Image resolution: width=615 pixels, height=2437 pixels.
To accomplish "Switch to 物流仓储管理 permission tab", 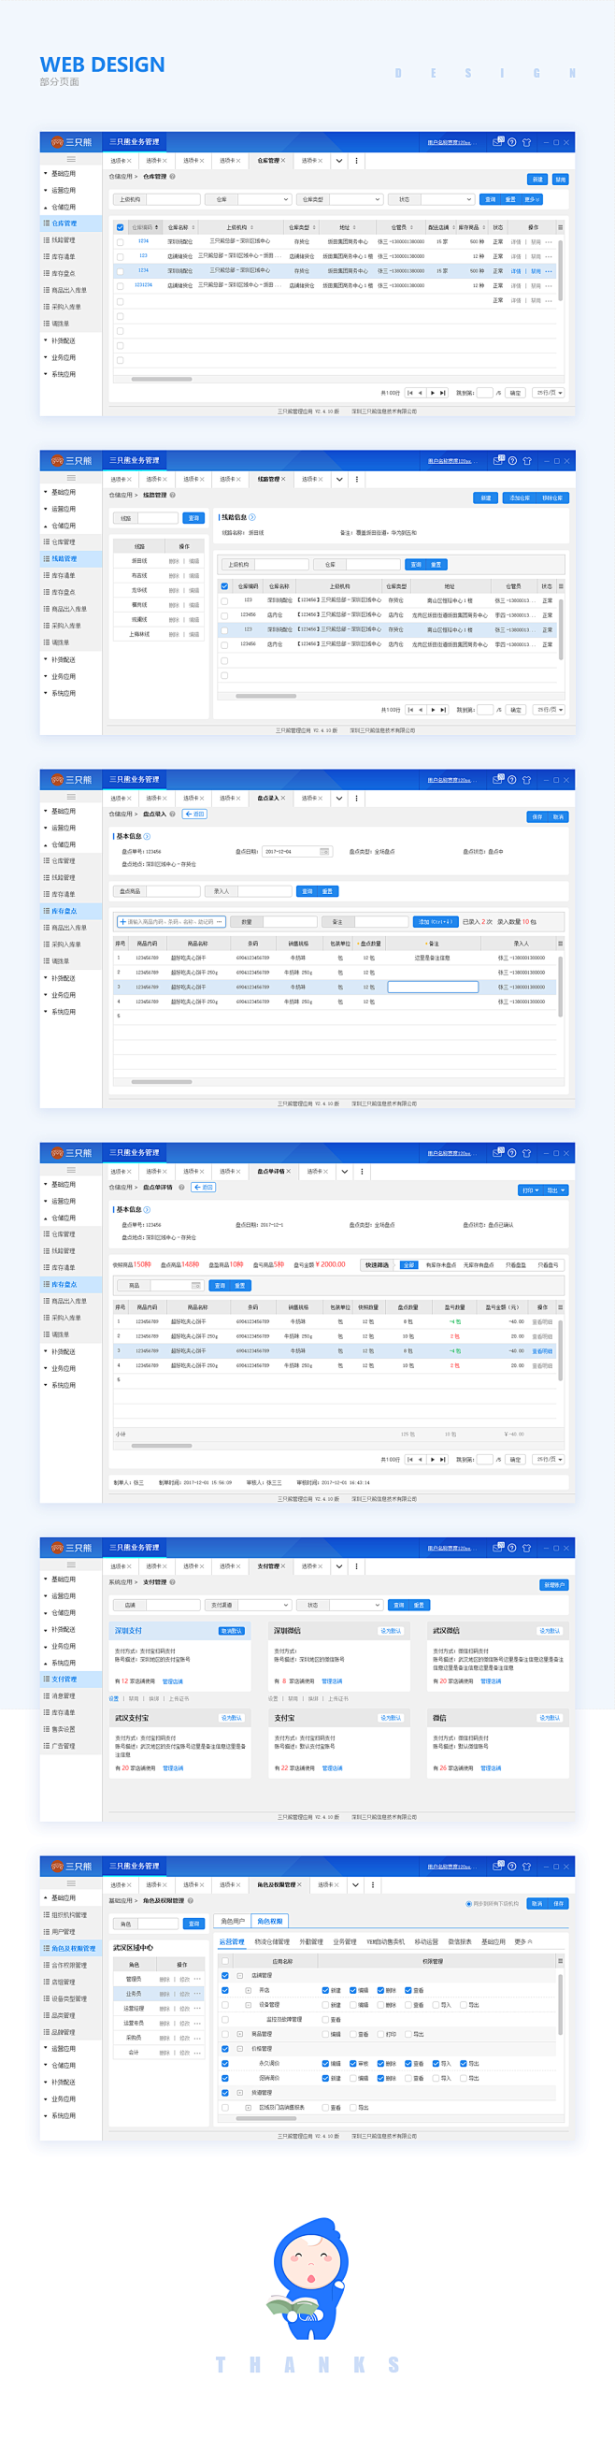I will (x=272, y=1942).
